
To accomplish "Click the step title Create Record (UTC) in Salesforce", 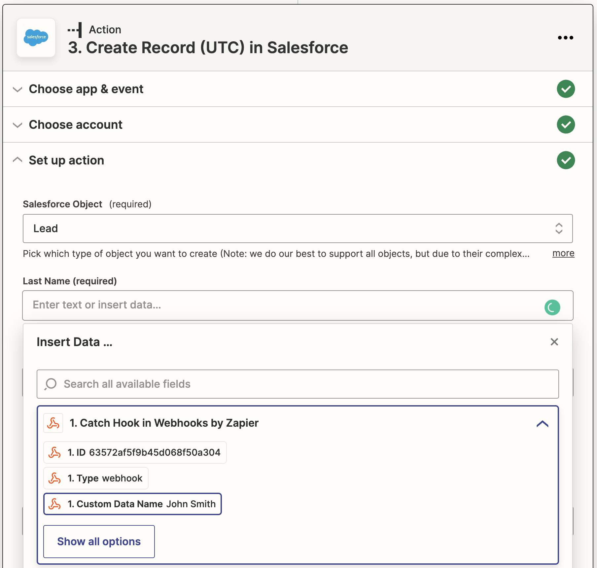I will click(208, 48).
